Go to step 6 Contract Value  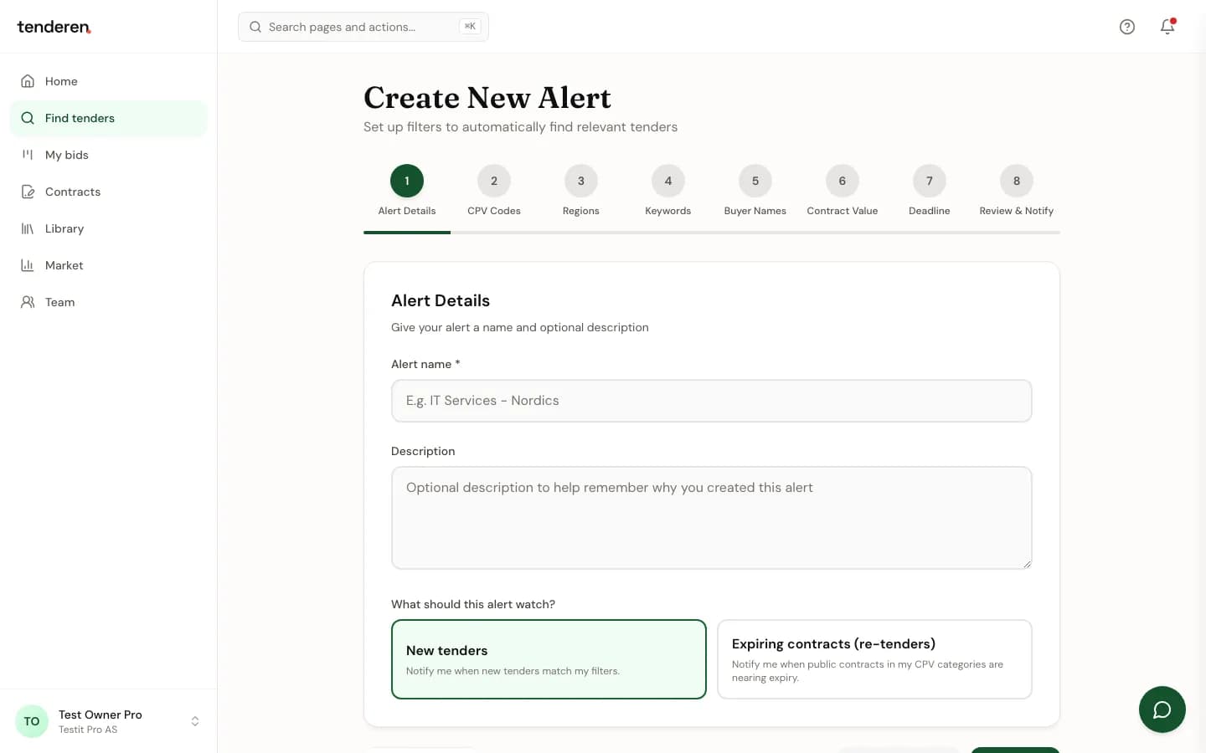point(843,191)
